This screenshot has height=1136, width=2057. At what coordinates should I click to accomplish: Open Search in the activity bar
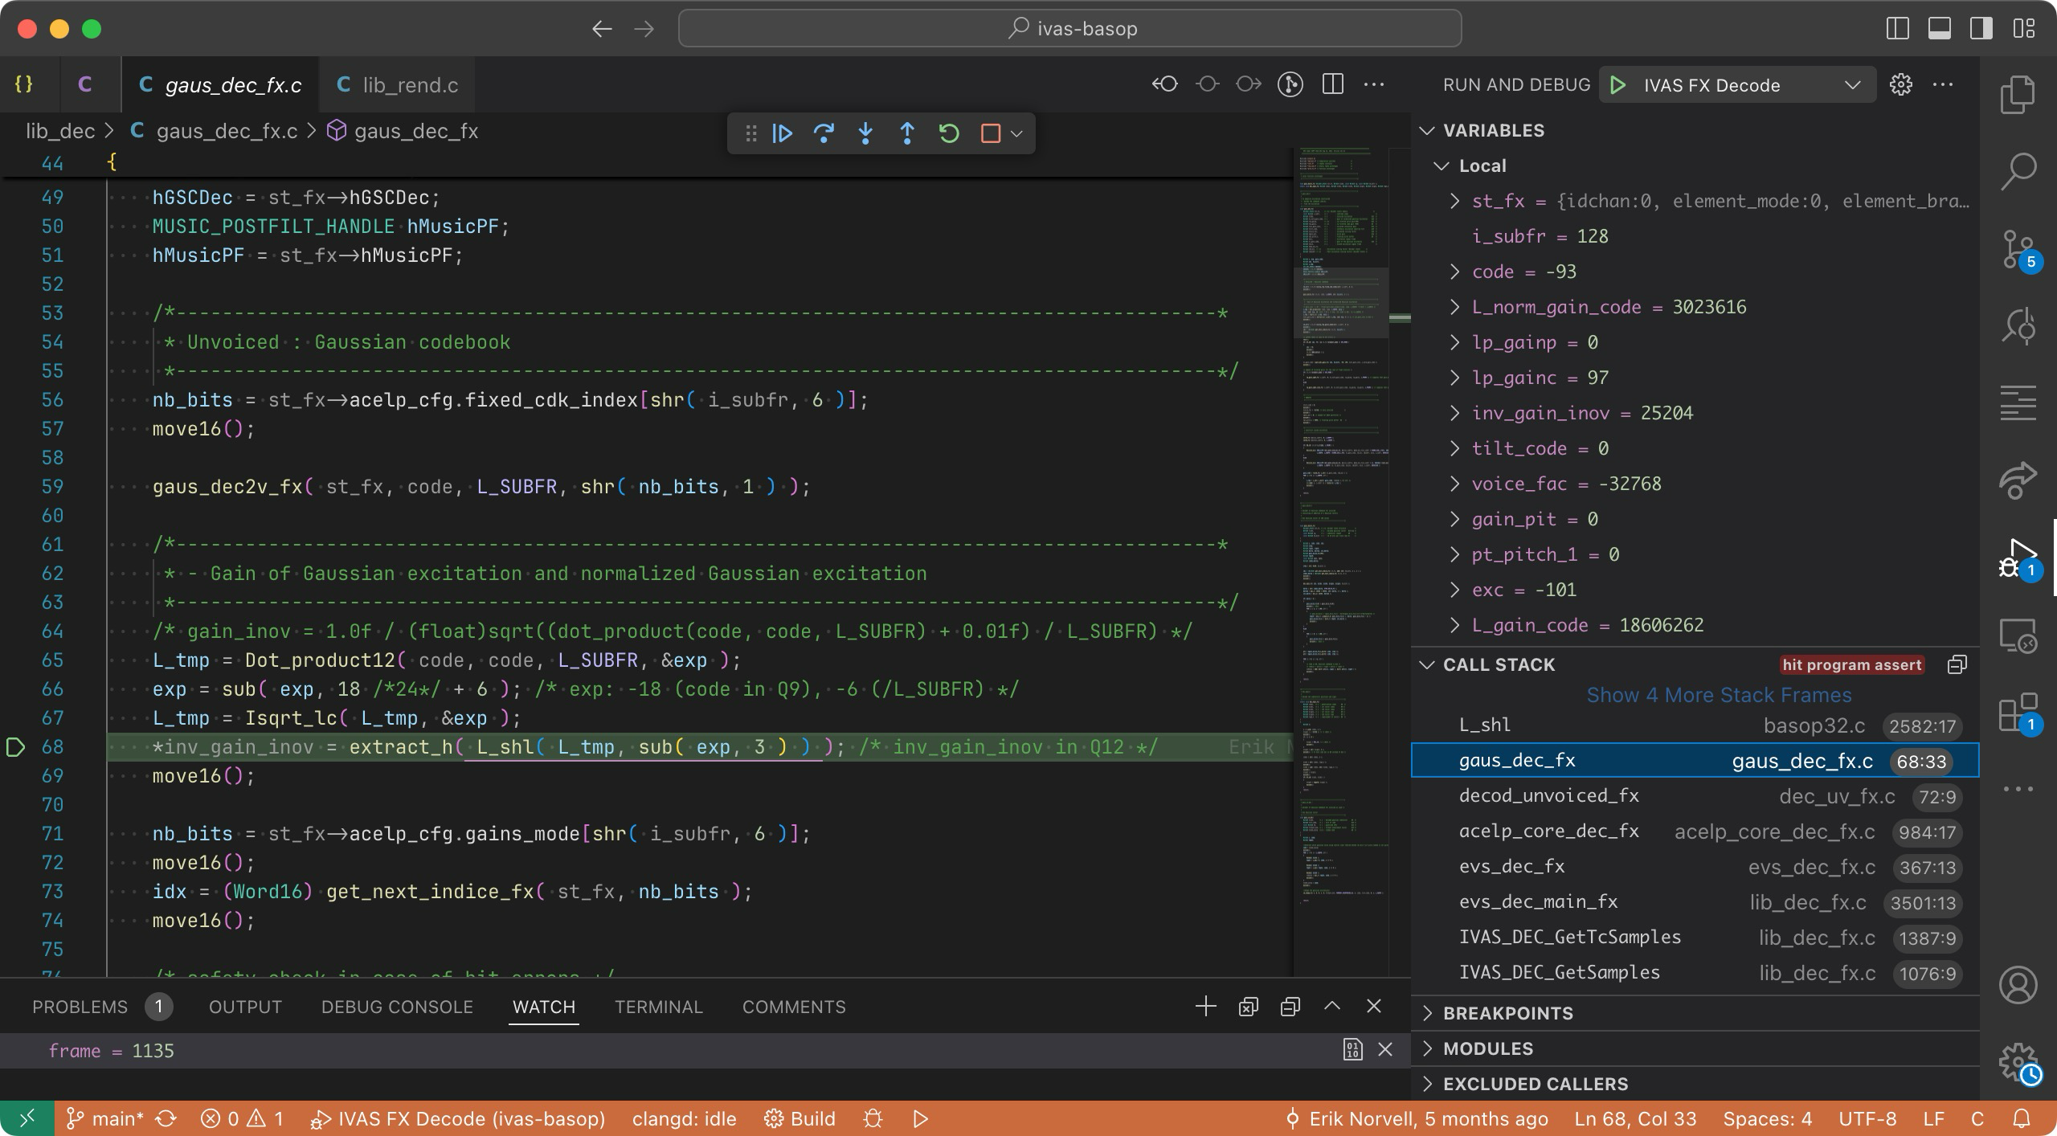click(2018, 171)
